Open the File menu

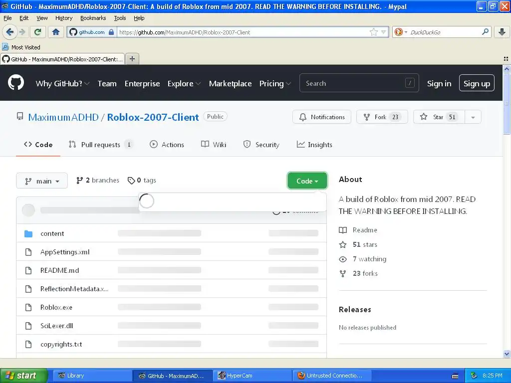click(x=7, y=18)
